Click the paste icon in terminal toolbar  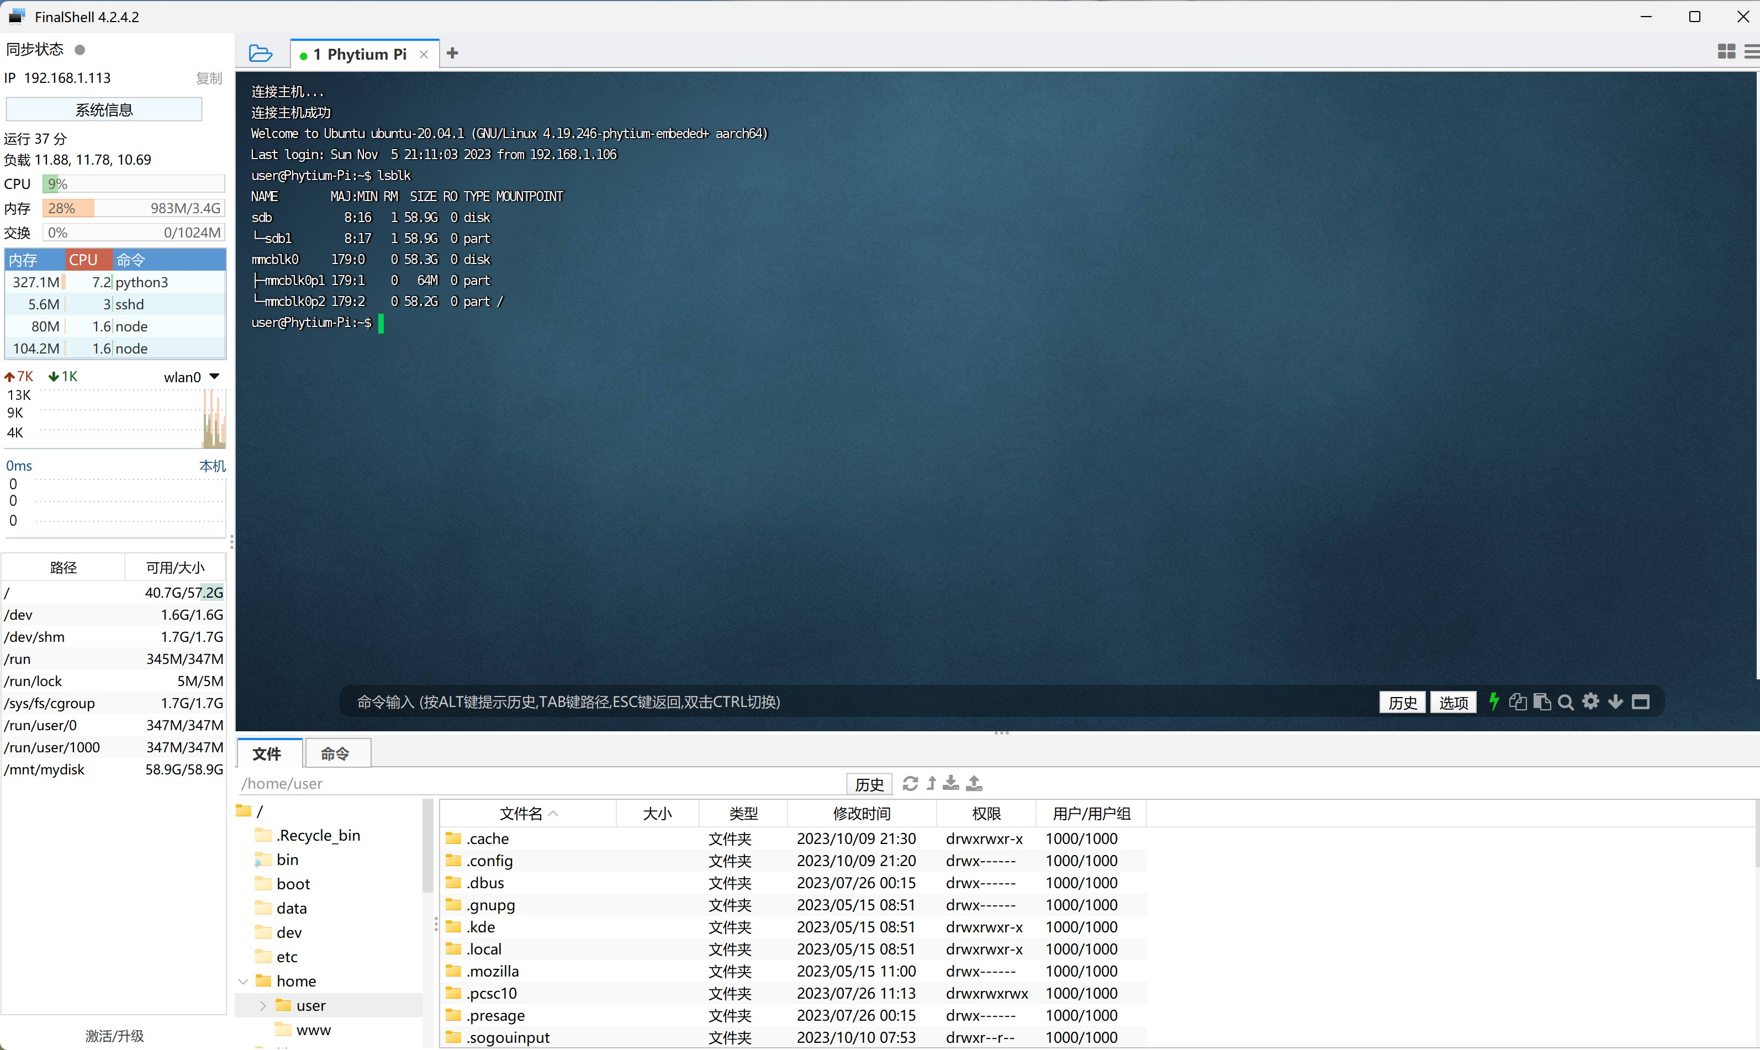(1542, 701)
